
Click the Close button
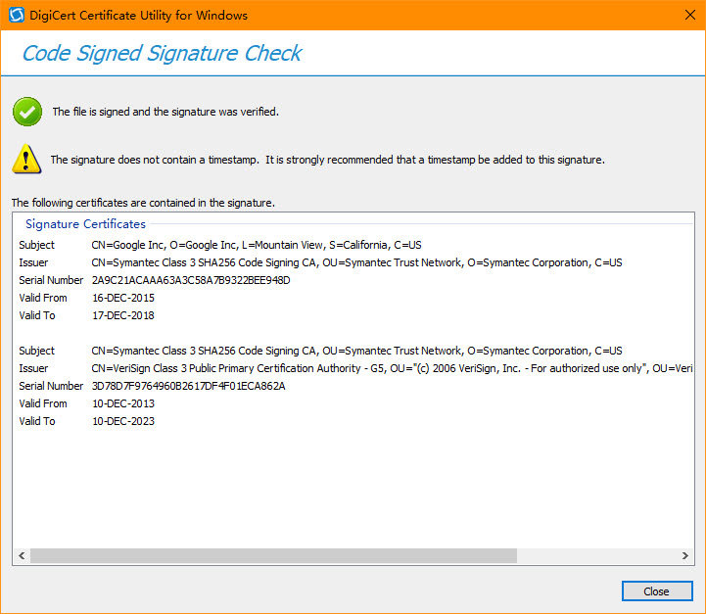657,591
